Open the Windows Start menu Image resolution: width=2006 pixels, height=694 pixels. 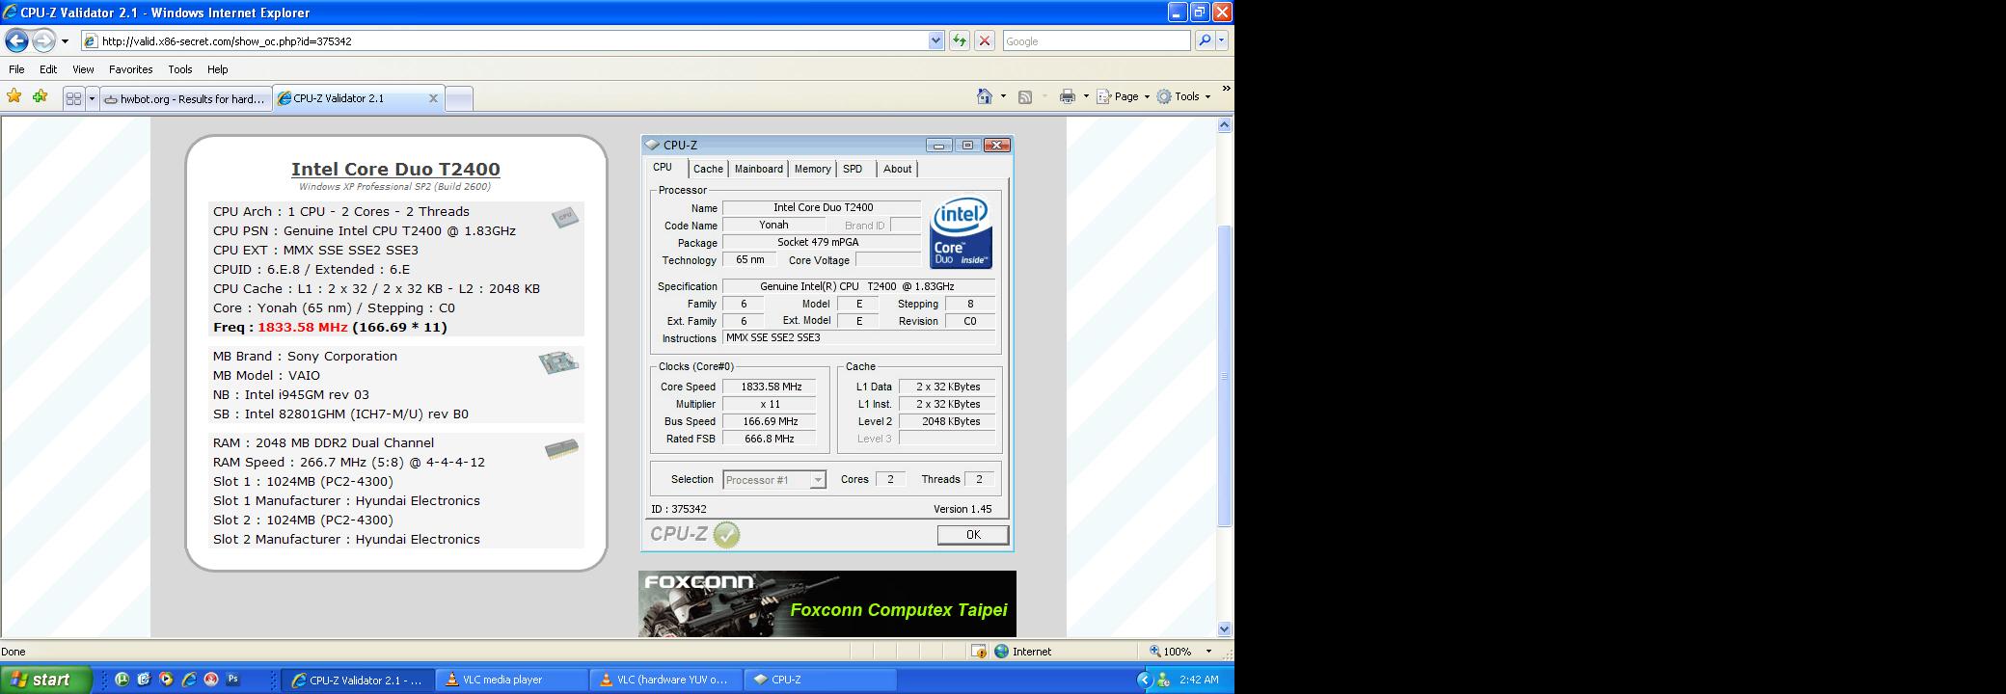pyautogui.click(x=45, y=680)
